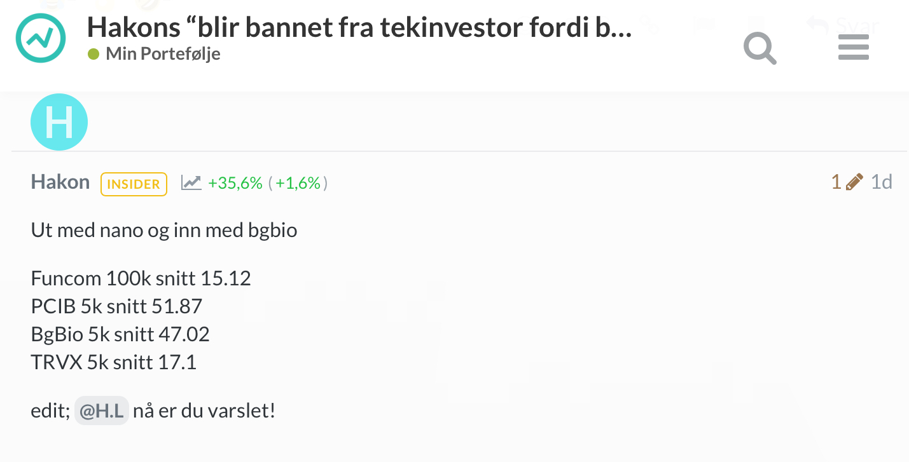The width and height of the screenshot is (909, 462).
Task: Click the edit count number 1
Action: (x=836, y=182)
